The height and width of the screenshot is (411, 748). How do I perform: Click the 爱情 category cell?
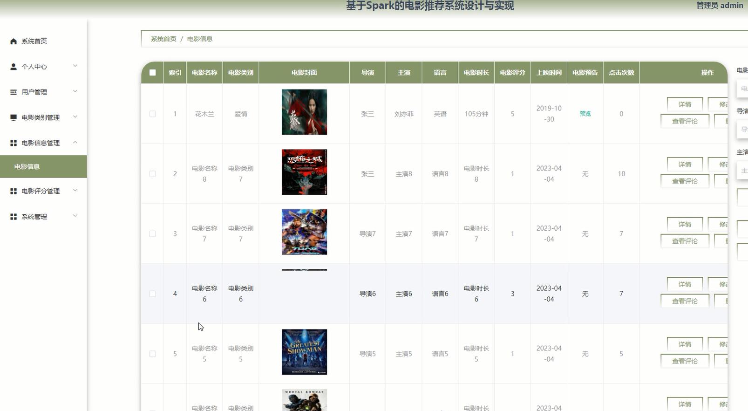coord(241,114)
